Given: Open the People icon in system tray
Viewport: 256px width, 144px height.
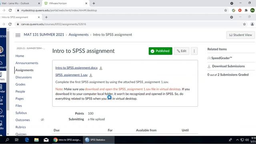Looking at the screenshot, I should tap(230, 140).
